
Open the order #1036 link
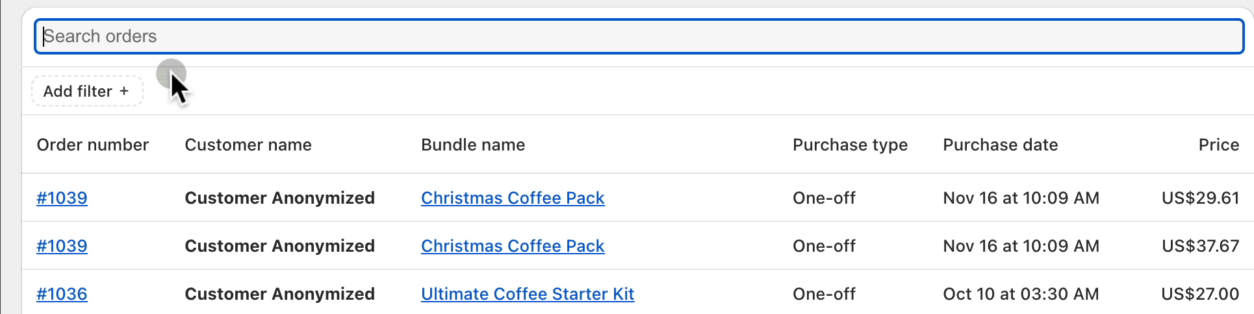pos(62,294)
